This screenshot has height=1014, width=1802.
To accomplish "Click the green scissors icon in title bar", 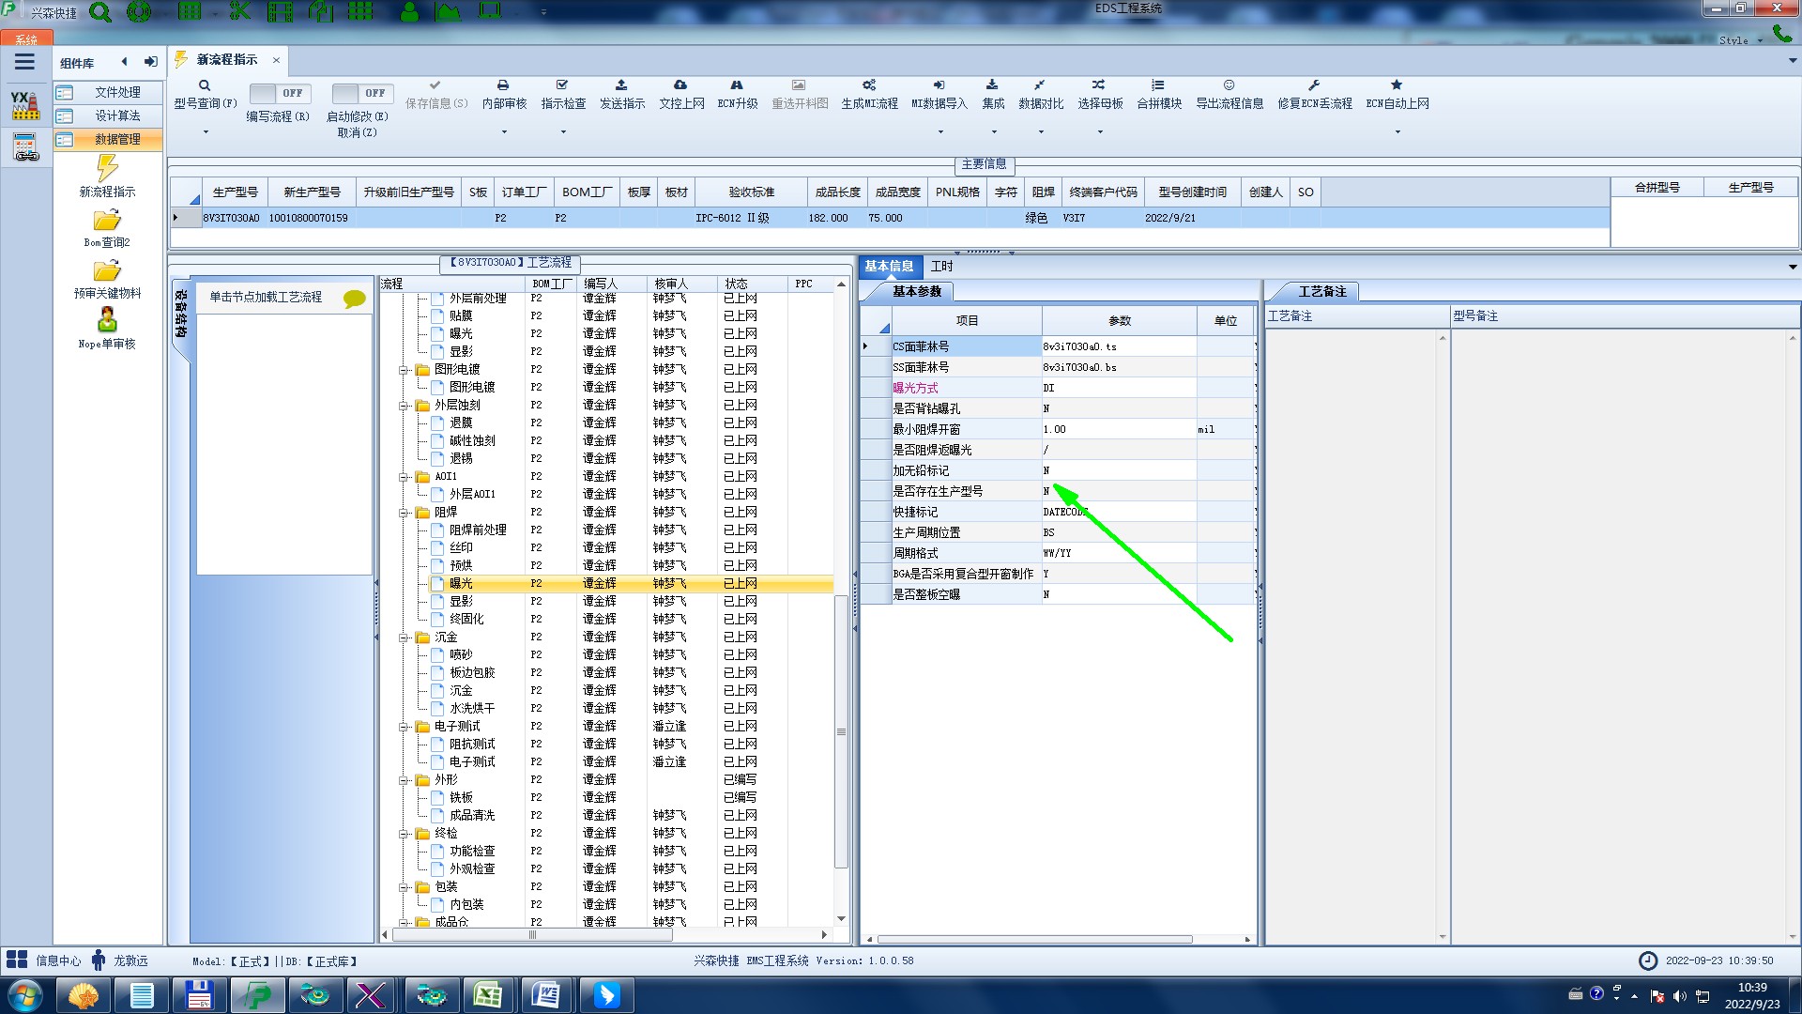I will pyautogui.click(x=240, y=11).
